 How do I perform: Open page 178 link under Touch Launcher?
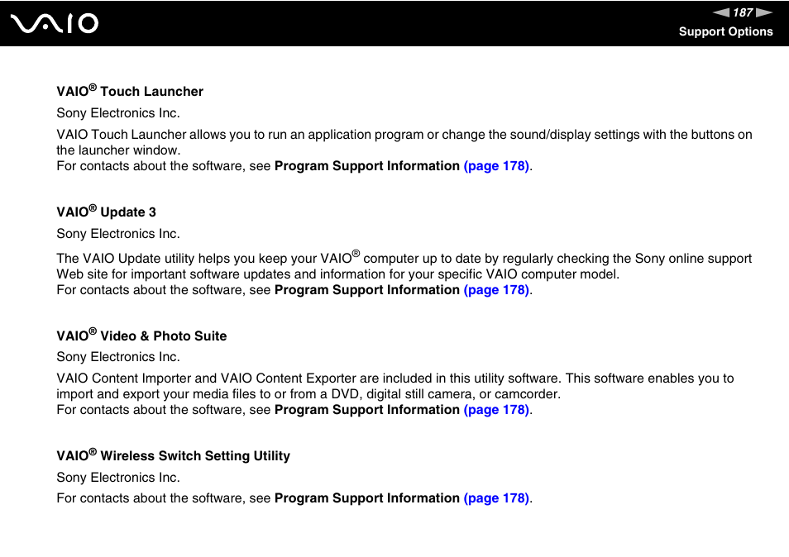point(496,166)
